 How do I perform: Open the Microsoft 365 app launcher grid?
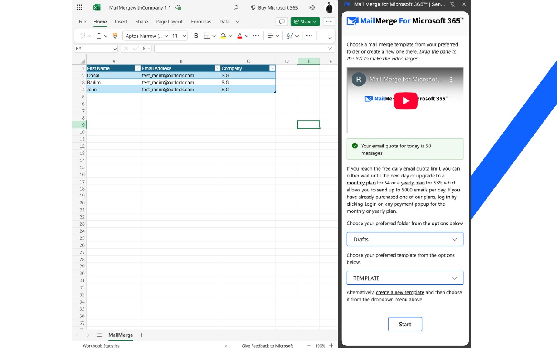[79, 7]
